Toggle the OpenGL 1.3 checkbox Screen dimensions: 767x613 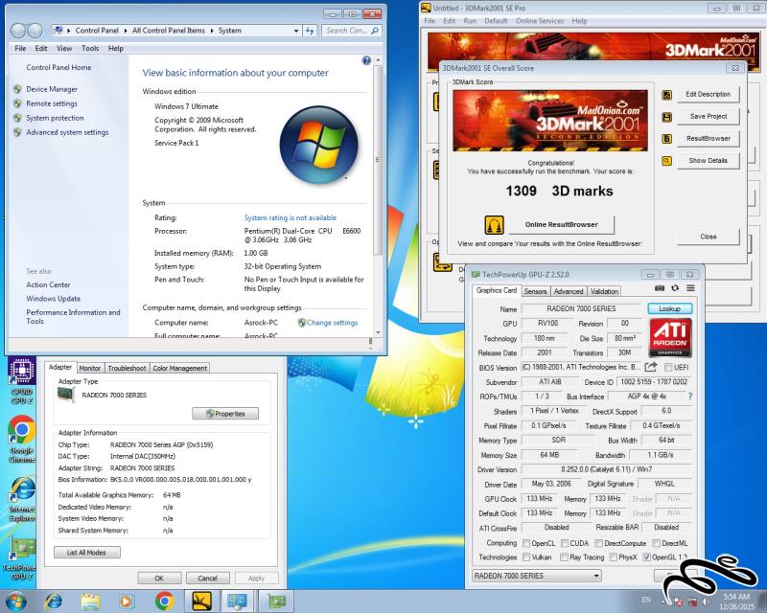click(x=648, y=556)
